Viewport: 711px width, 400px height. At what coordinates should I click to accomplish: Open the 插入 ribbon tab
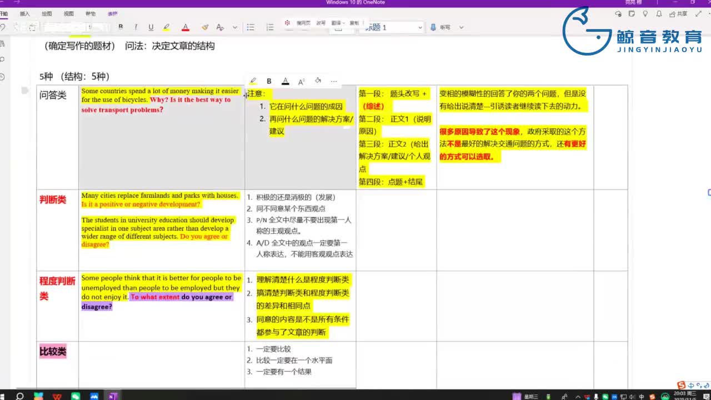(x=25, y=13)
